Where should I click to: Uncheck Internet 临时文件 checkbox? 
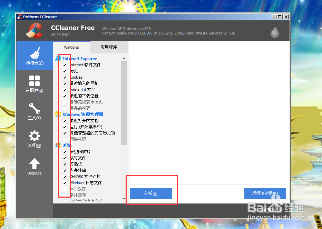pyautogui.click(x=65, y=65)
